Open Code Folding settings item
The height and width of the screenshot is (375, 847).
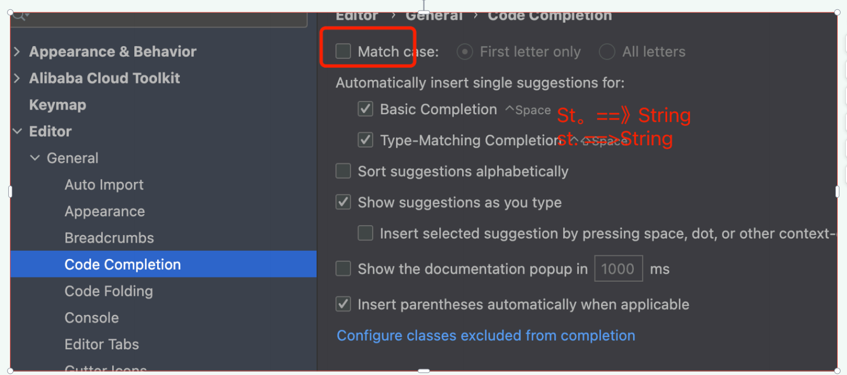tap(109, 291)
